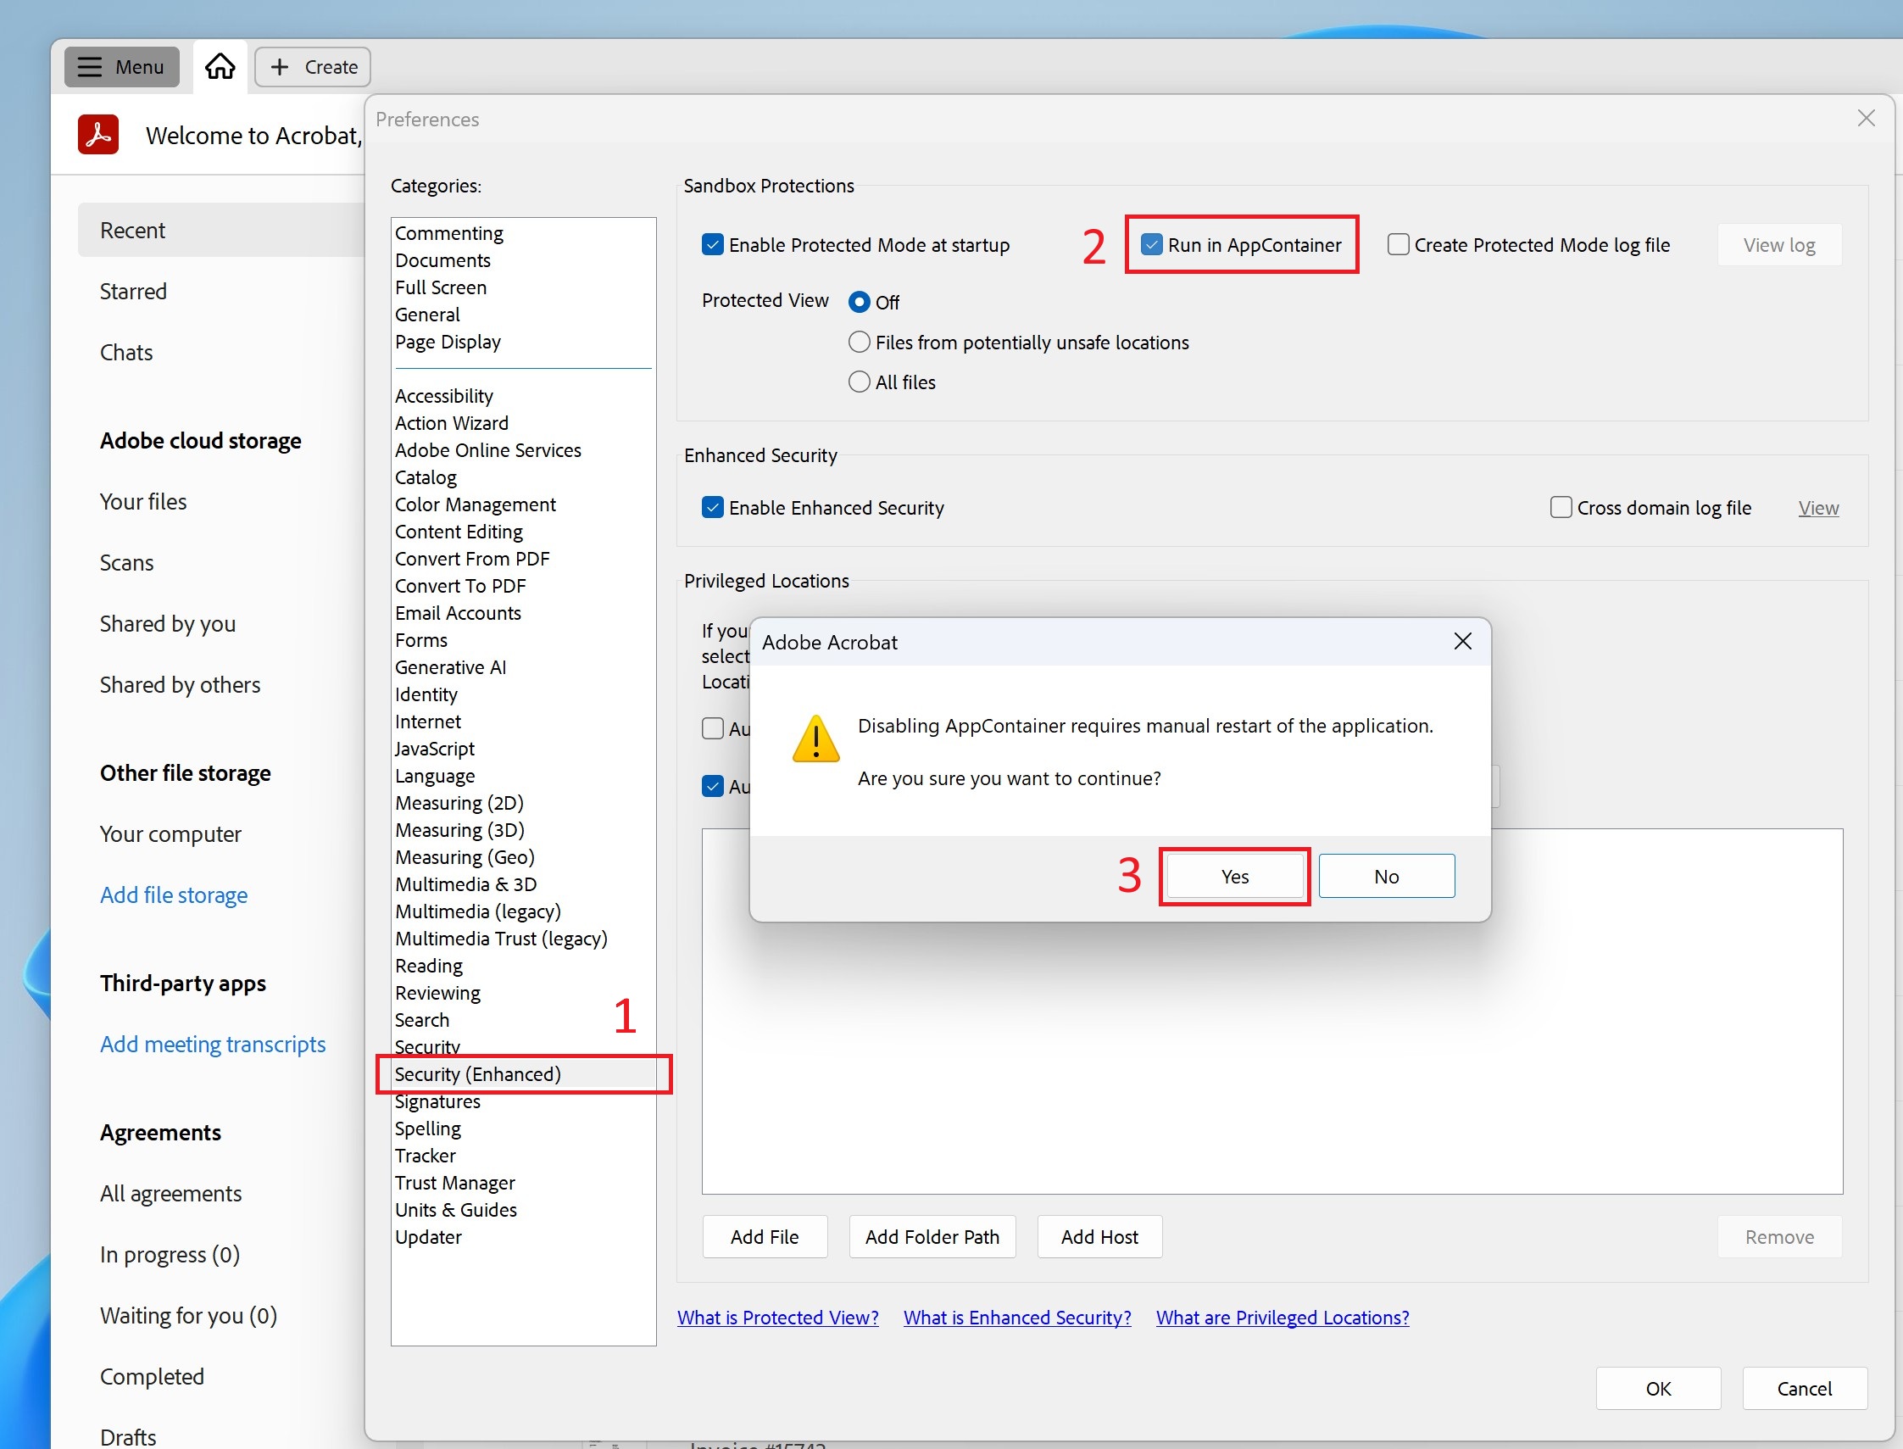Select General category
The image size is (1903, 1449).
click(522, 315)
